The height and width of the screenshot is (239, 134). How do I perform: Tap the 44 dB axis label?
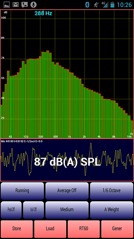point(3,98)
